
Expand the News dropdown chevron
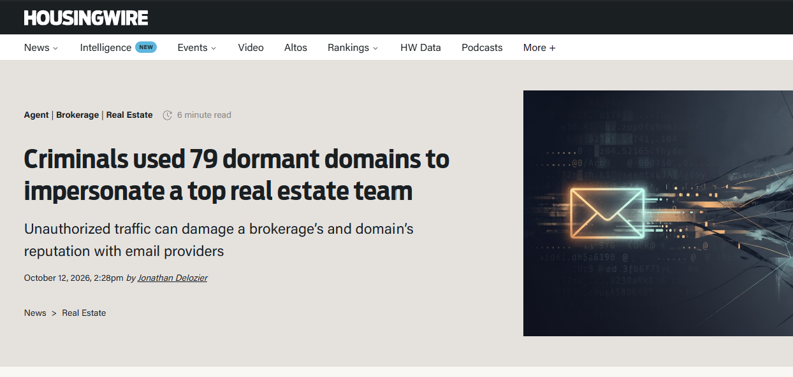click(x=55, y=48)
